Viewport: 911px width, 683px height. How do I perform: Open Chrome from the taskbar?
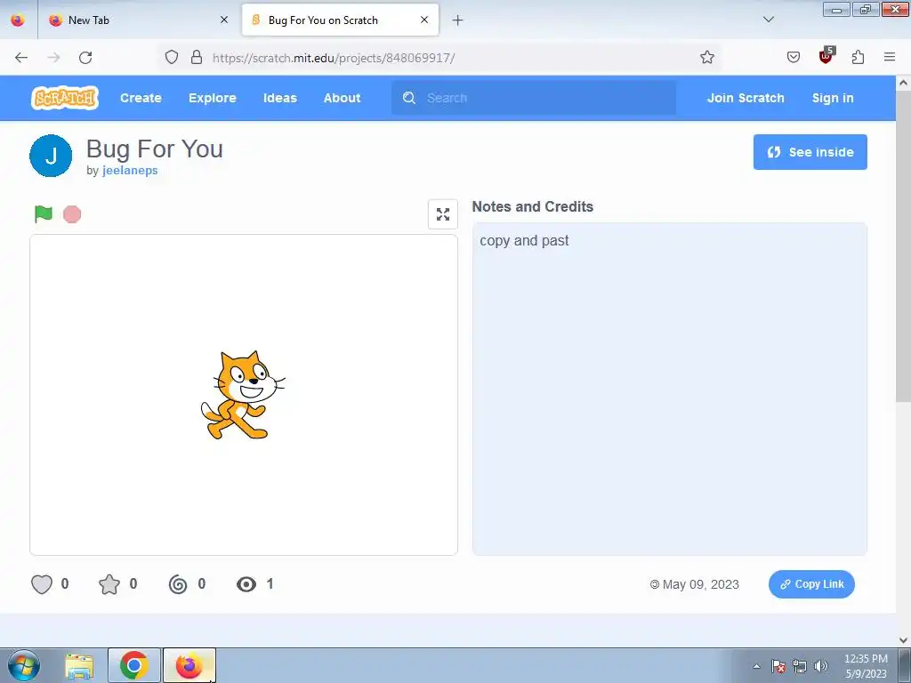coord(133,665)
